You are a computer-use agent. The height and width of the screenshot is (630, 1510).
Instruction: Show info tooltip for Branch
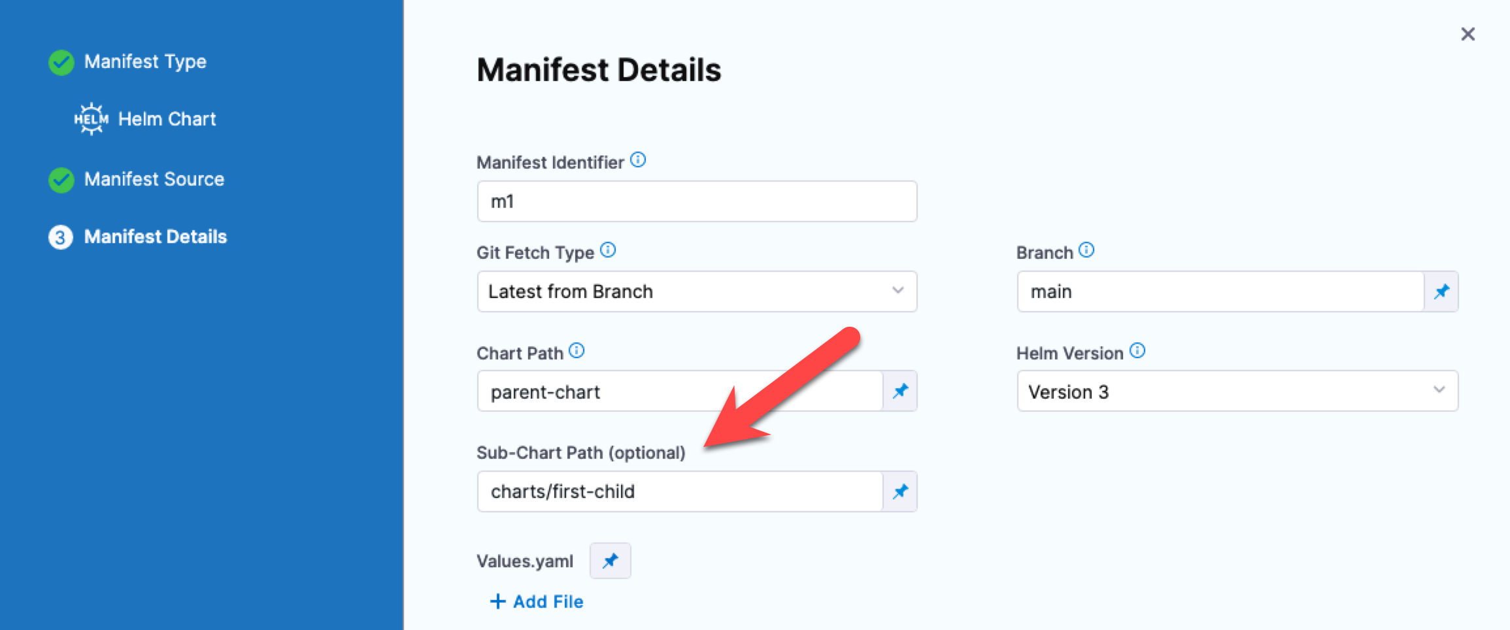coord(1086,250)
